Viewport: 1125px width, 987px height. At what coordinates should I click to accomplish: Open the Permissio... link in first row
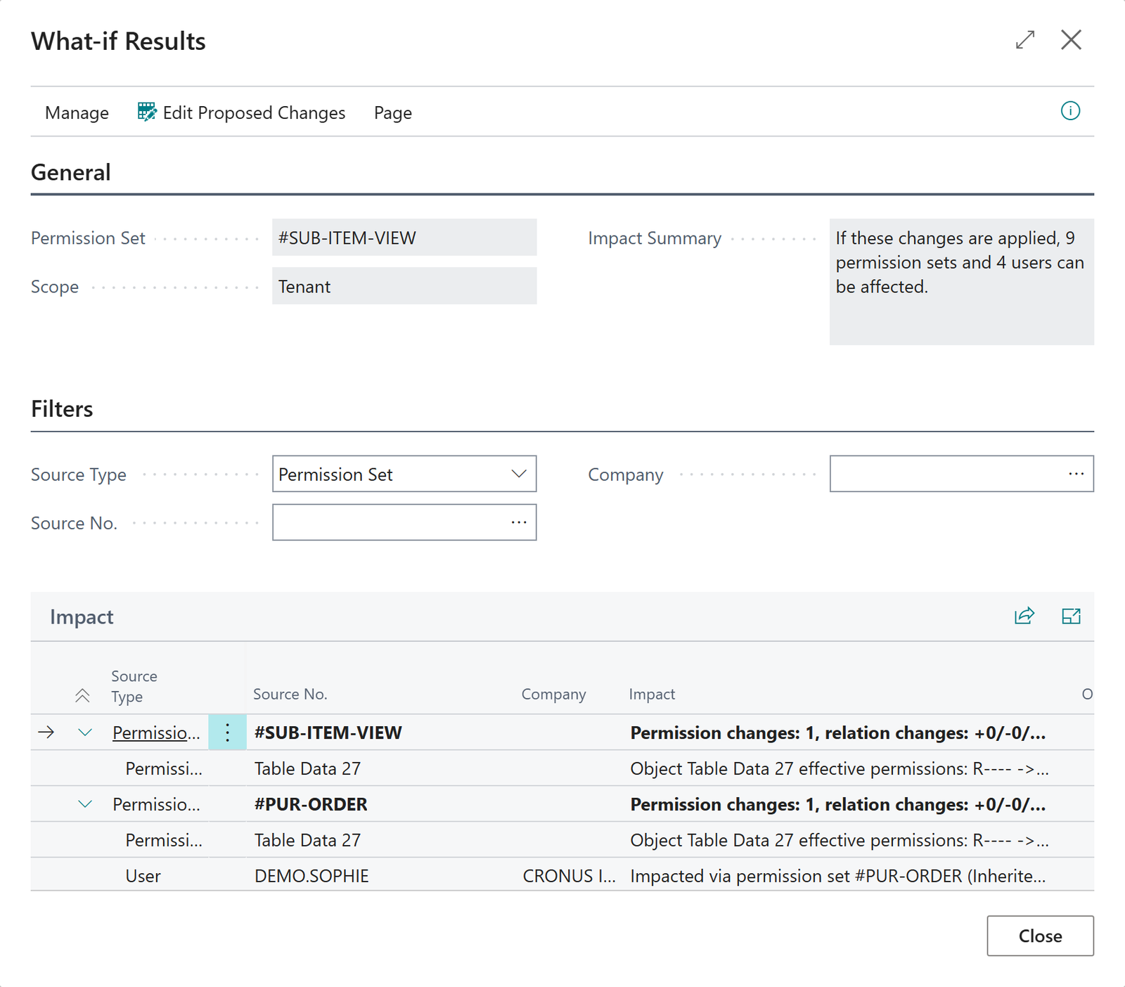point(156,733)
